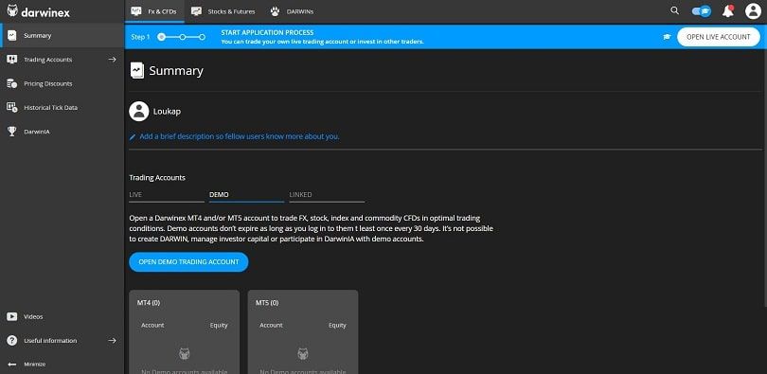
Task: Click the Stocks & Futures chart icon
Action: [197, 11]
